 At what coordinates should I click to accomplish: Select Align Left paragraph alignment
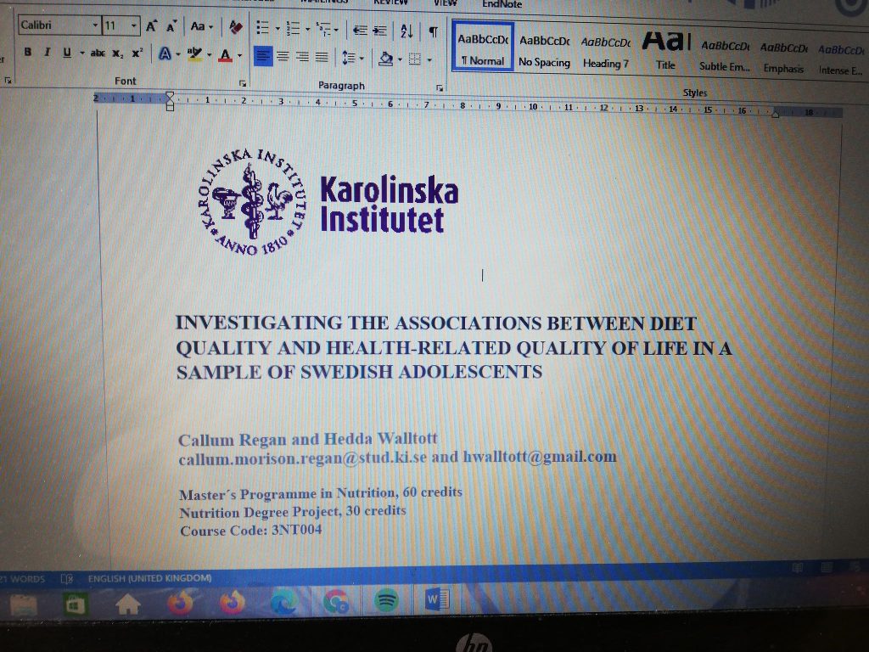pos(263,57)
